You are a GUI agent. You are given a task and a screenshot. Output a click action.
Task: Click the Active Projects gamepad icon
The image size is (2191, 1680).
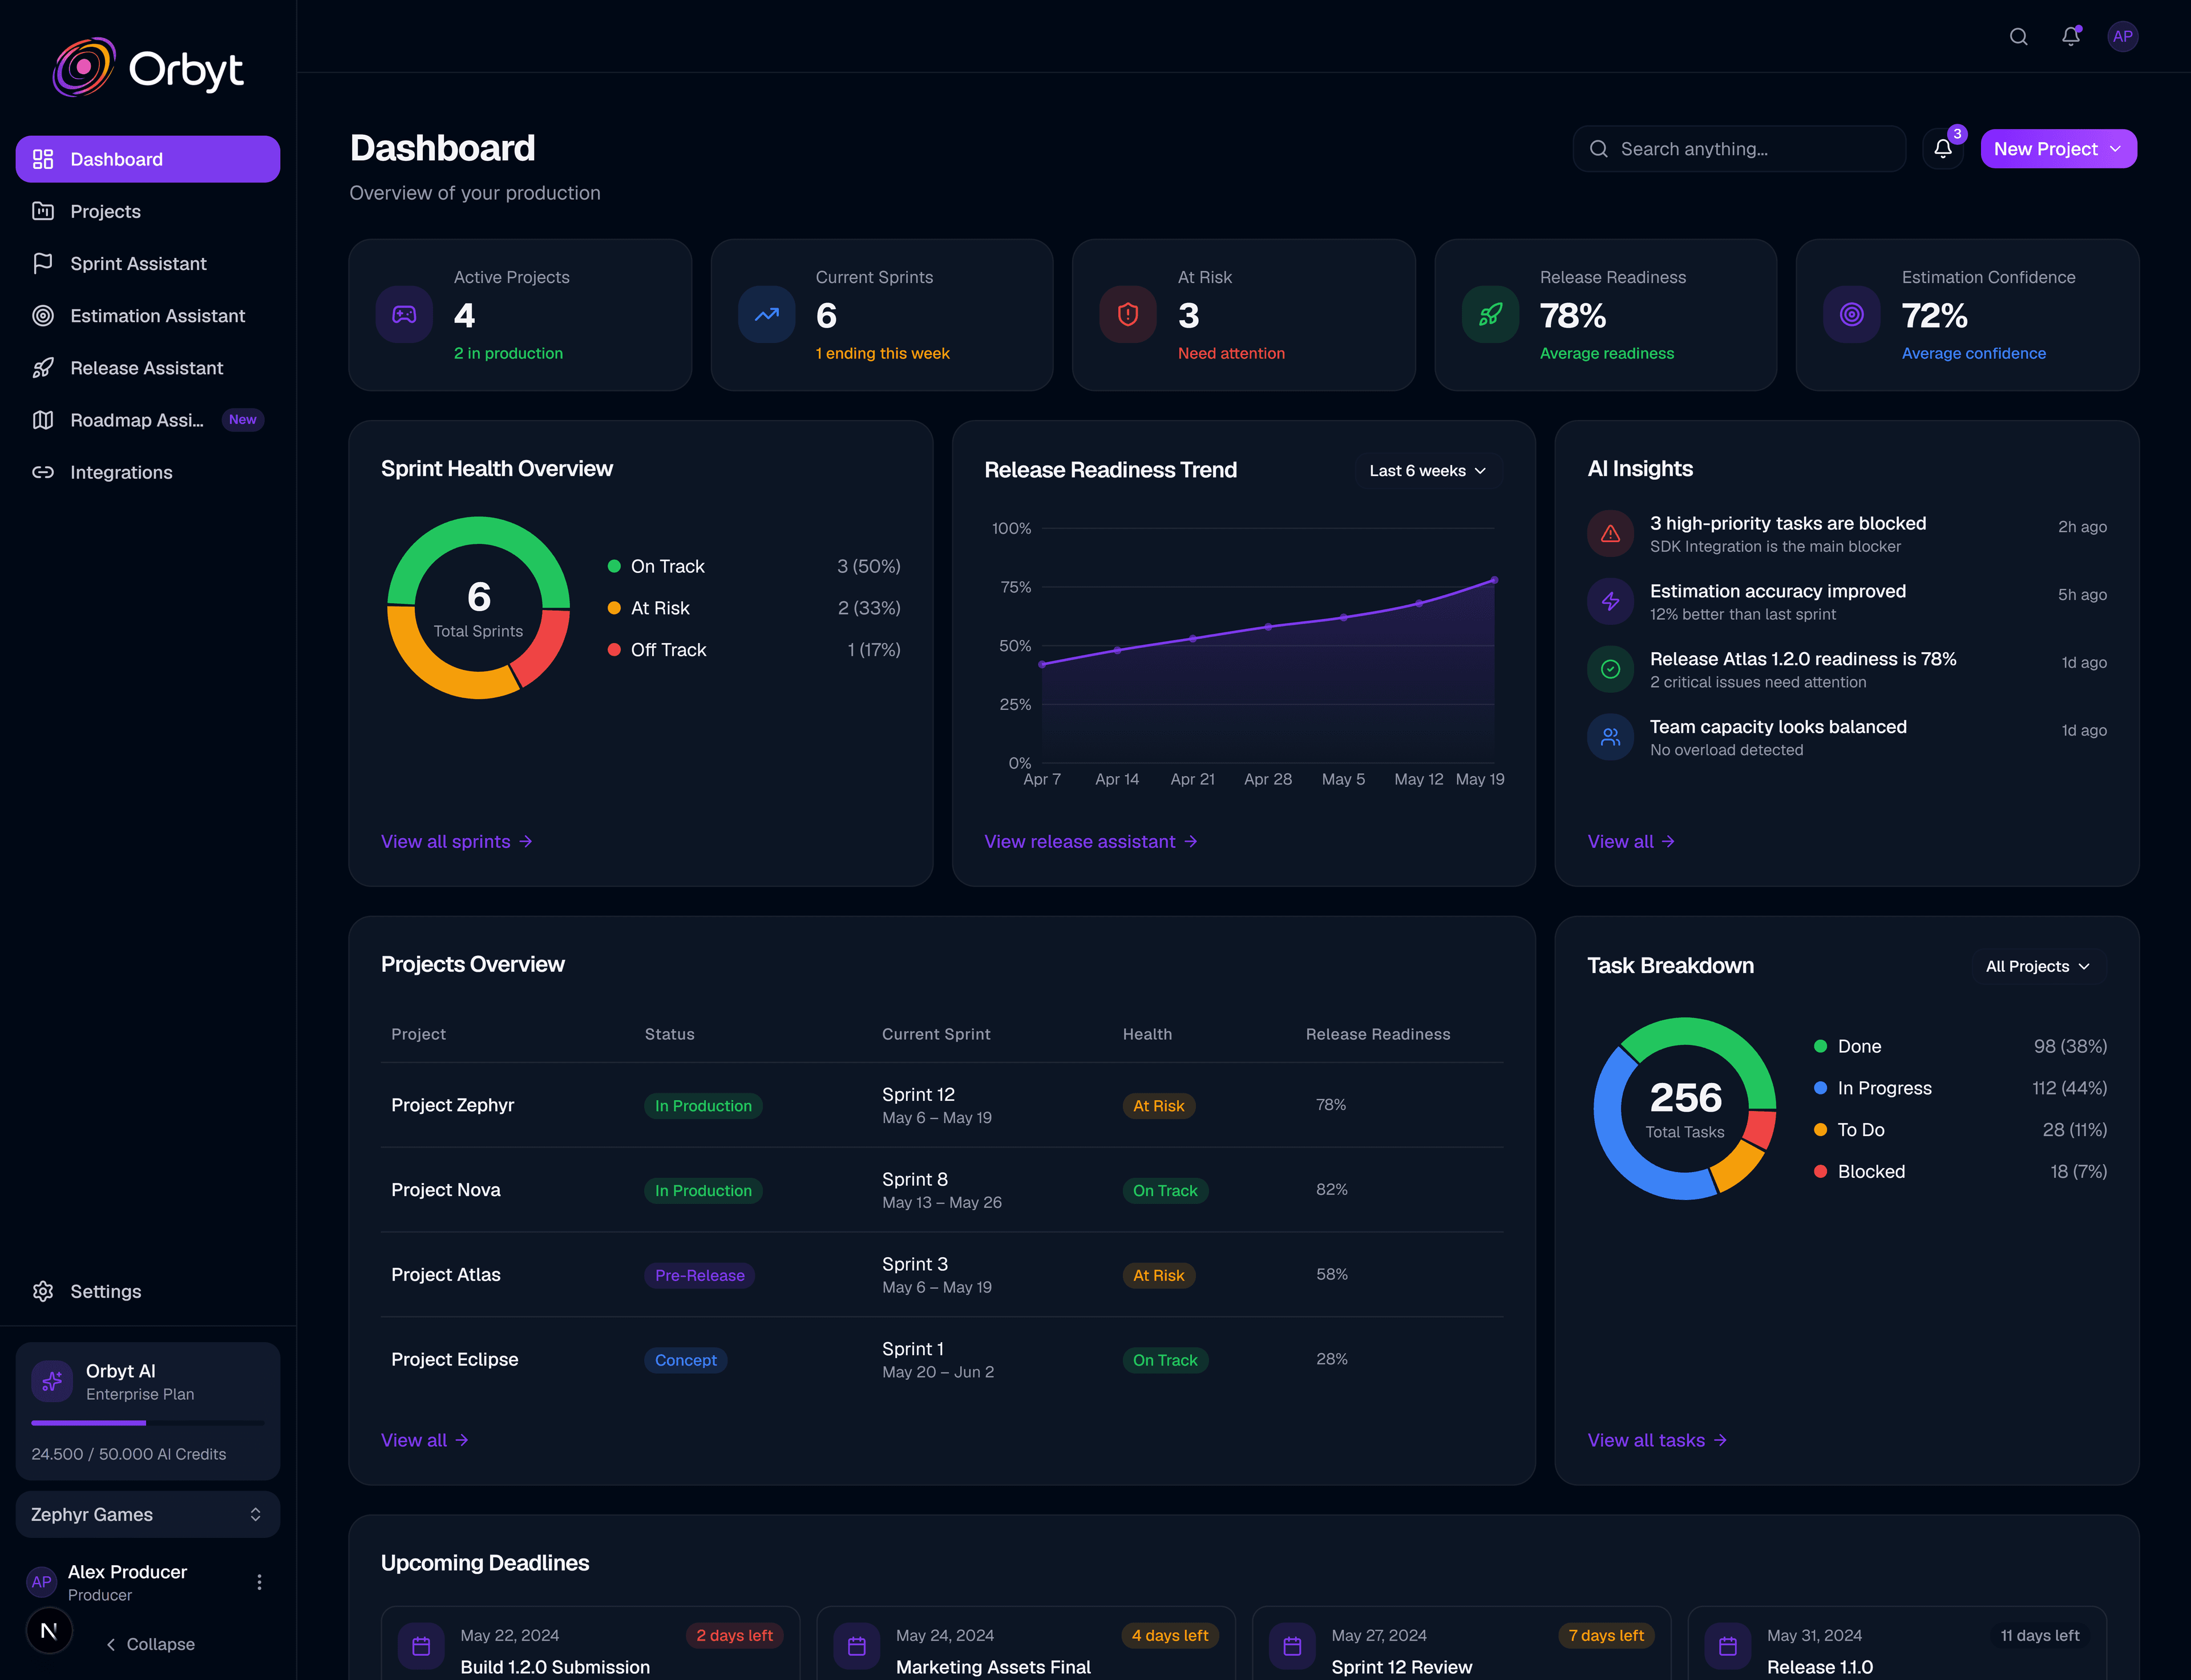(x=404, y=315)
